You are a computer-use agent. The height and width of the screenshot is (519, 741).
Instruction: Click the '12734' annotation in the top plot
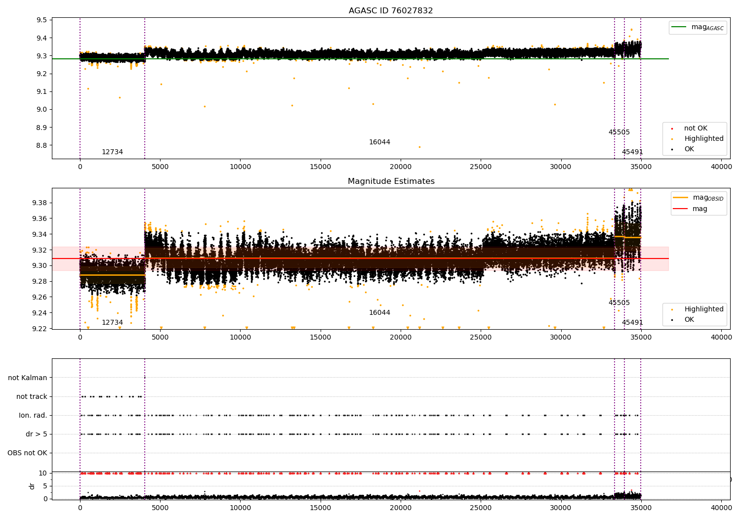(112, 152)
